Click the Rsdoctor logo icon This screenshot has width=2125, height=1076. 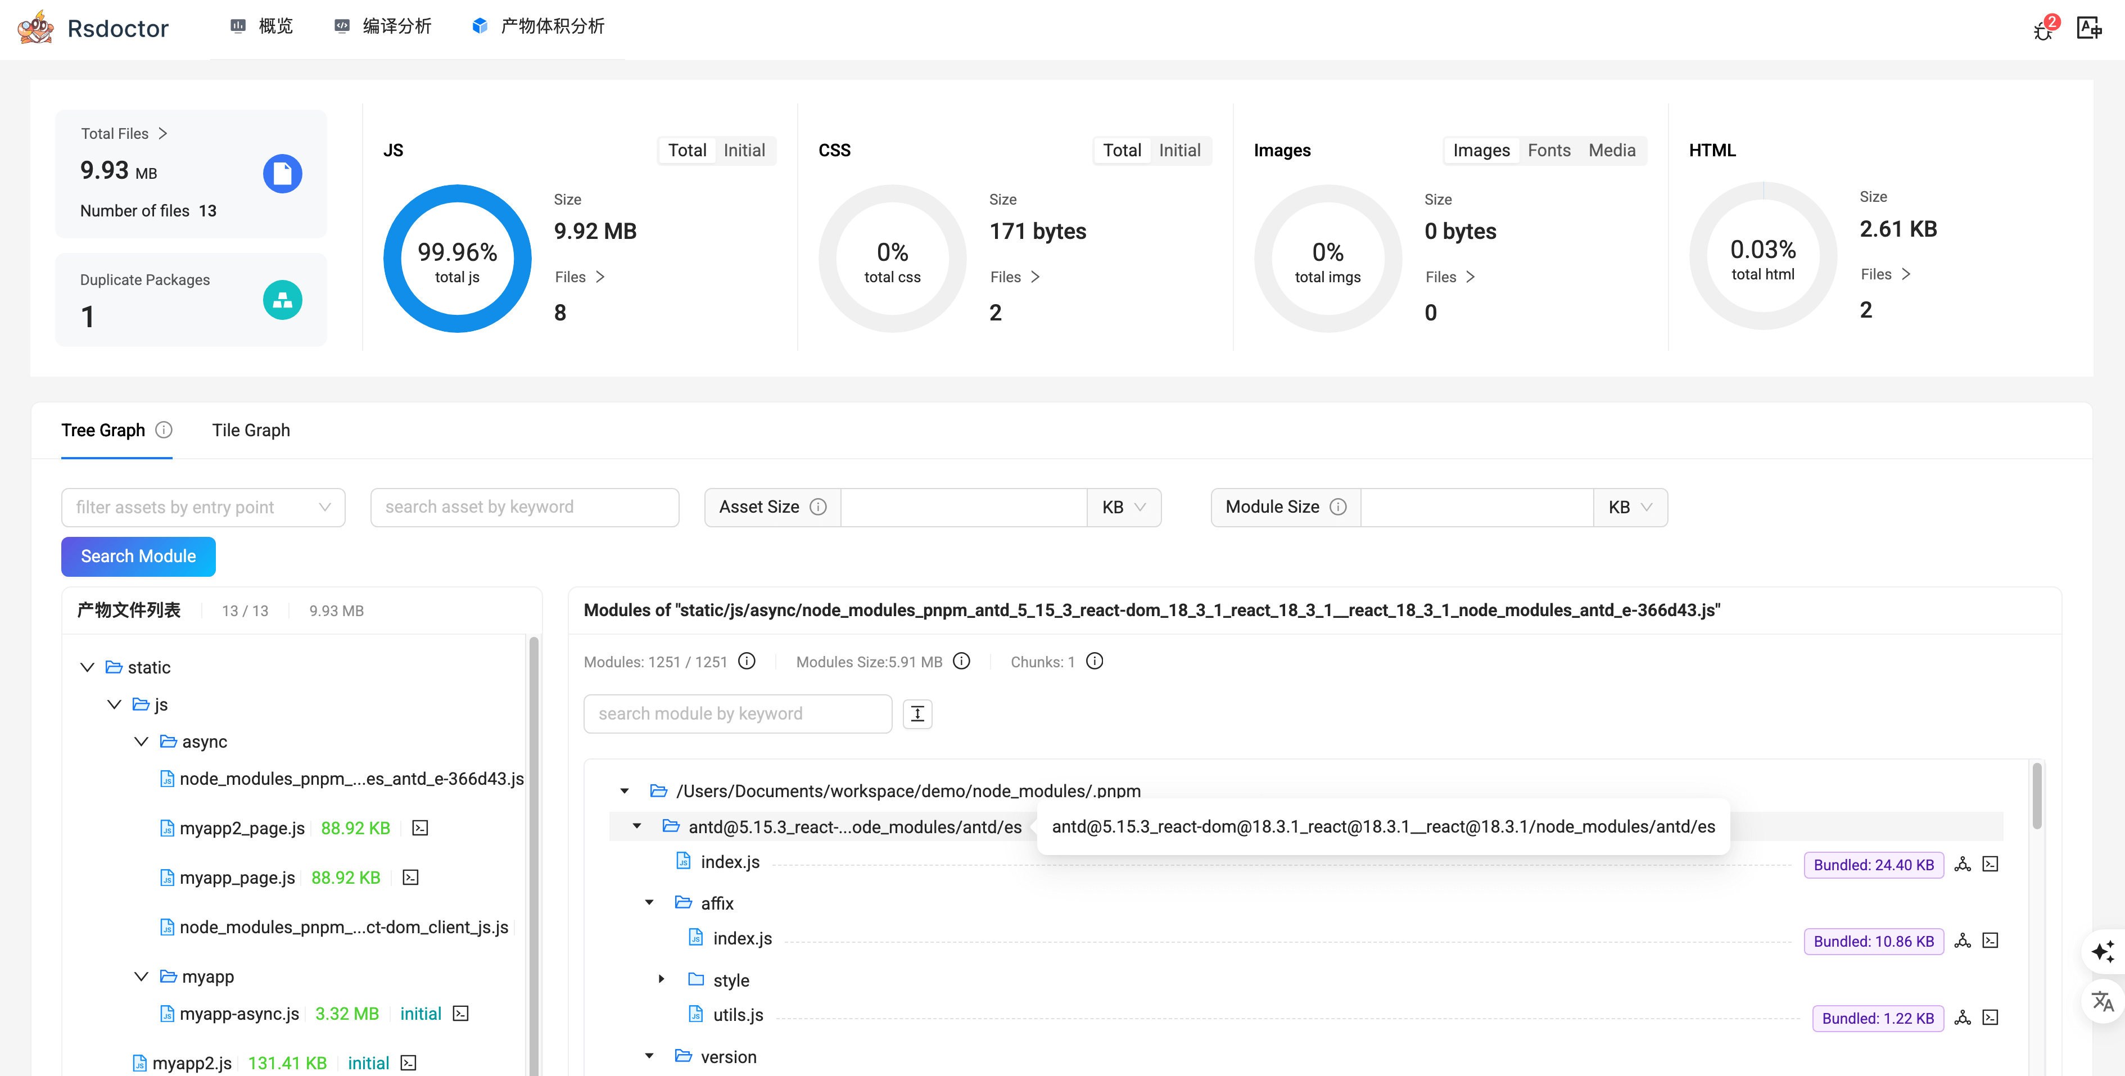pos(35,28)
